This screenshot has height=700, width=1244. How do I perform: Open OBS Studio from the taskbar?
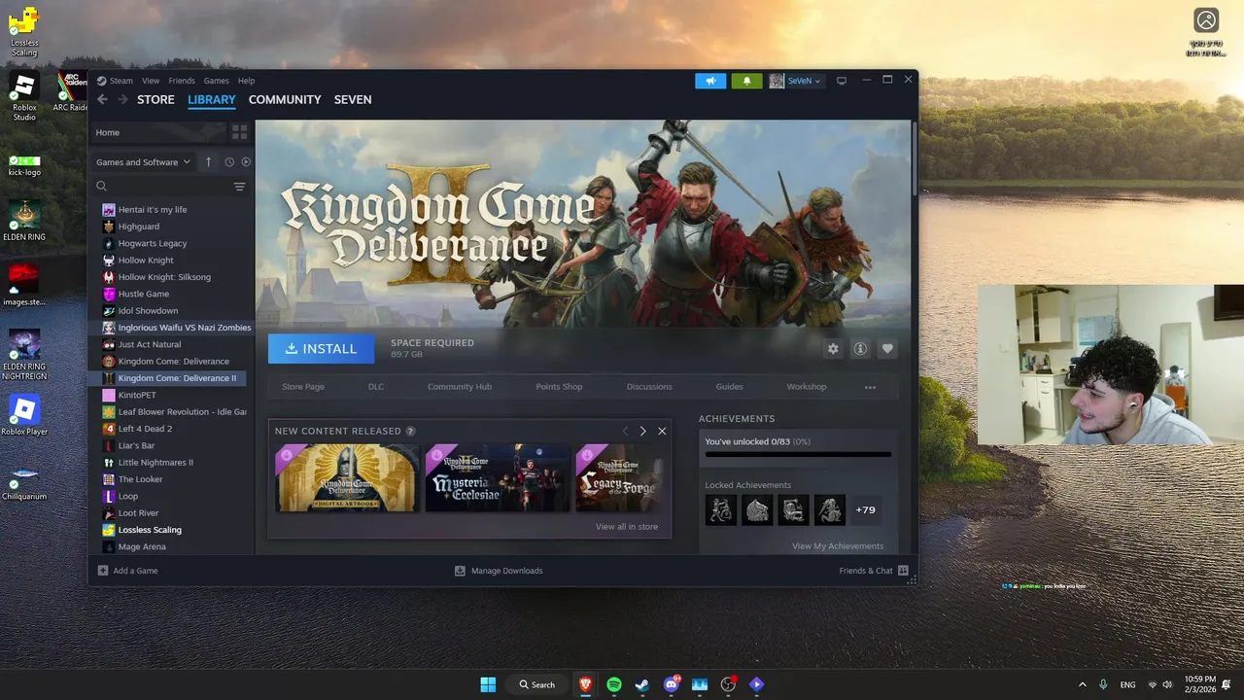[x=728, y=684]
